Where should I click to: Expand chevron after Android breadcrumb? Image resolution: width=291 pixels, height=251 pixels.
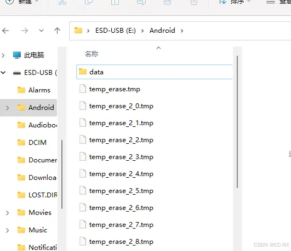tap(182, 31)
